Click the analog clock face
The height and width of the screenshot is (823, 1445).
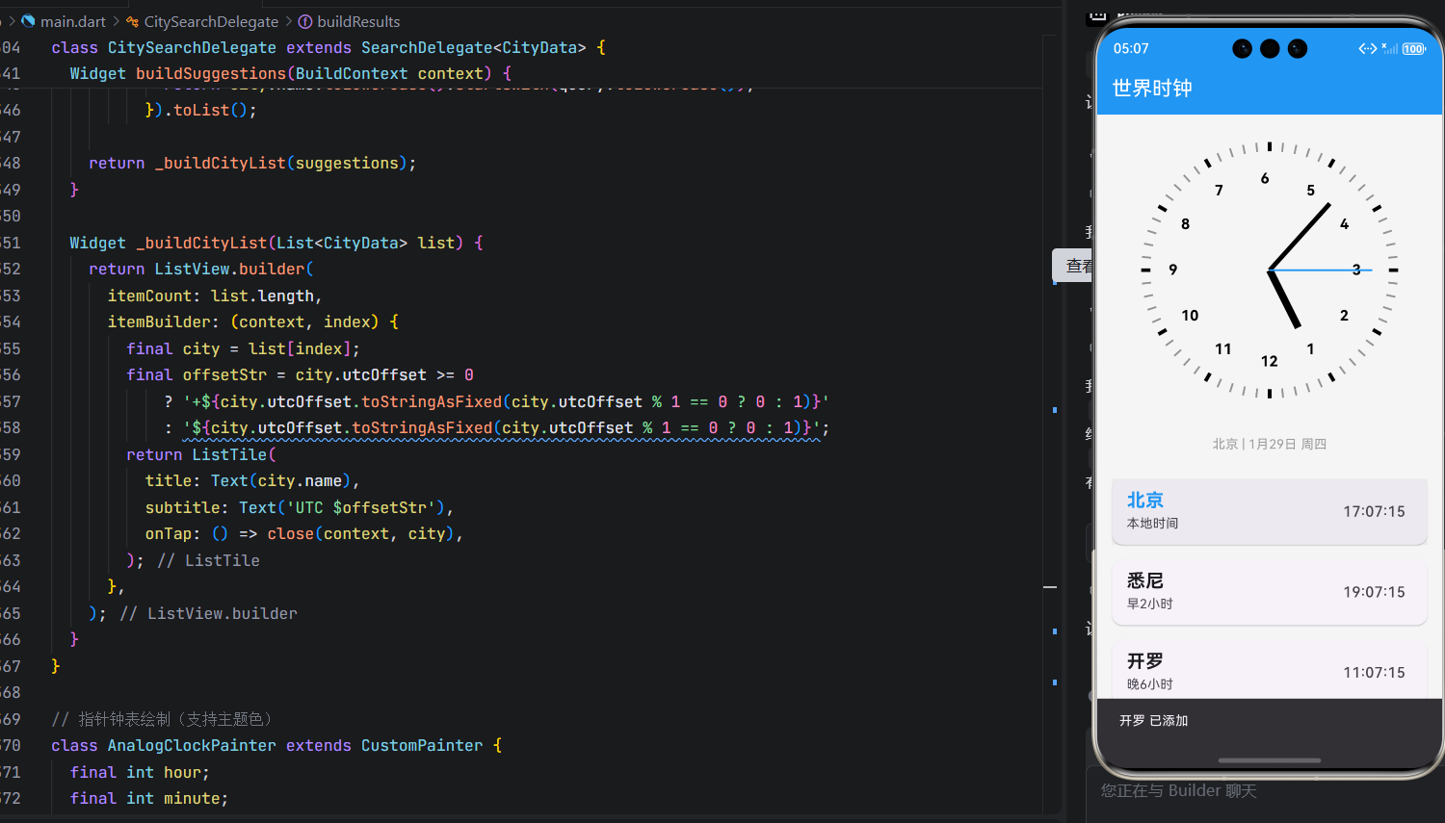(1269, 270)
